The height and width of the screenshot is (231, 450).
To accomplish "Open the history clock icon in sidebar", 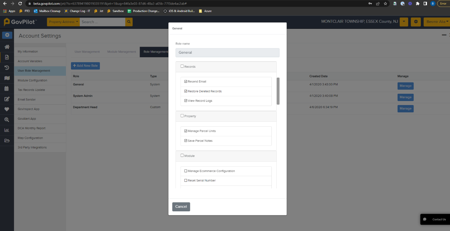I will (7, 68).
